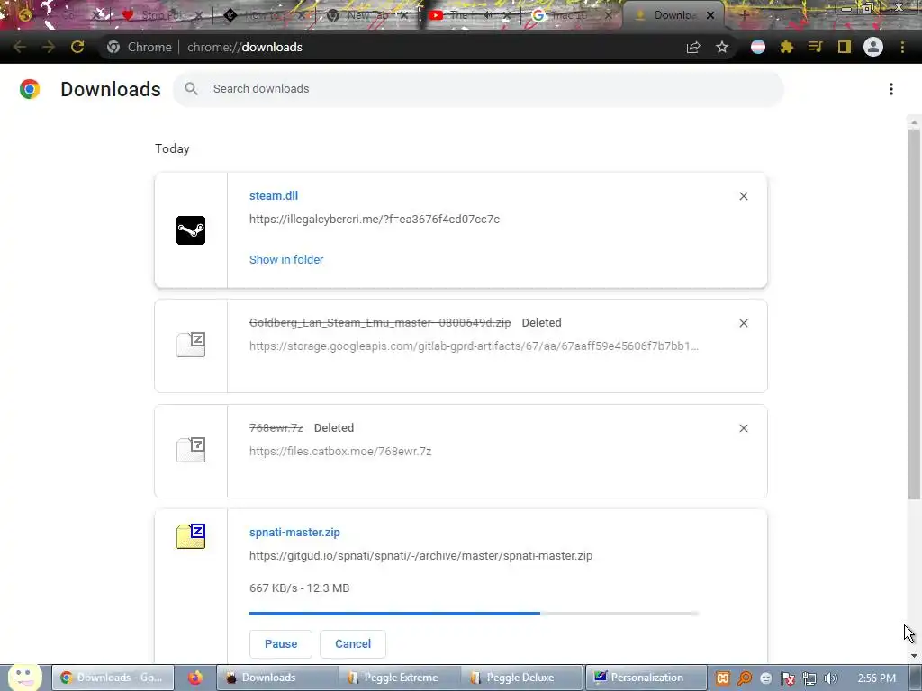This screenshot has height=691, width=922.
Task: Open the steam.dll file link
Action: pyautogui.click(x=274, y=195)
